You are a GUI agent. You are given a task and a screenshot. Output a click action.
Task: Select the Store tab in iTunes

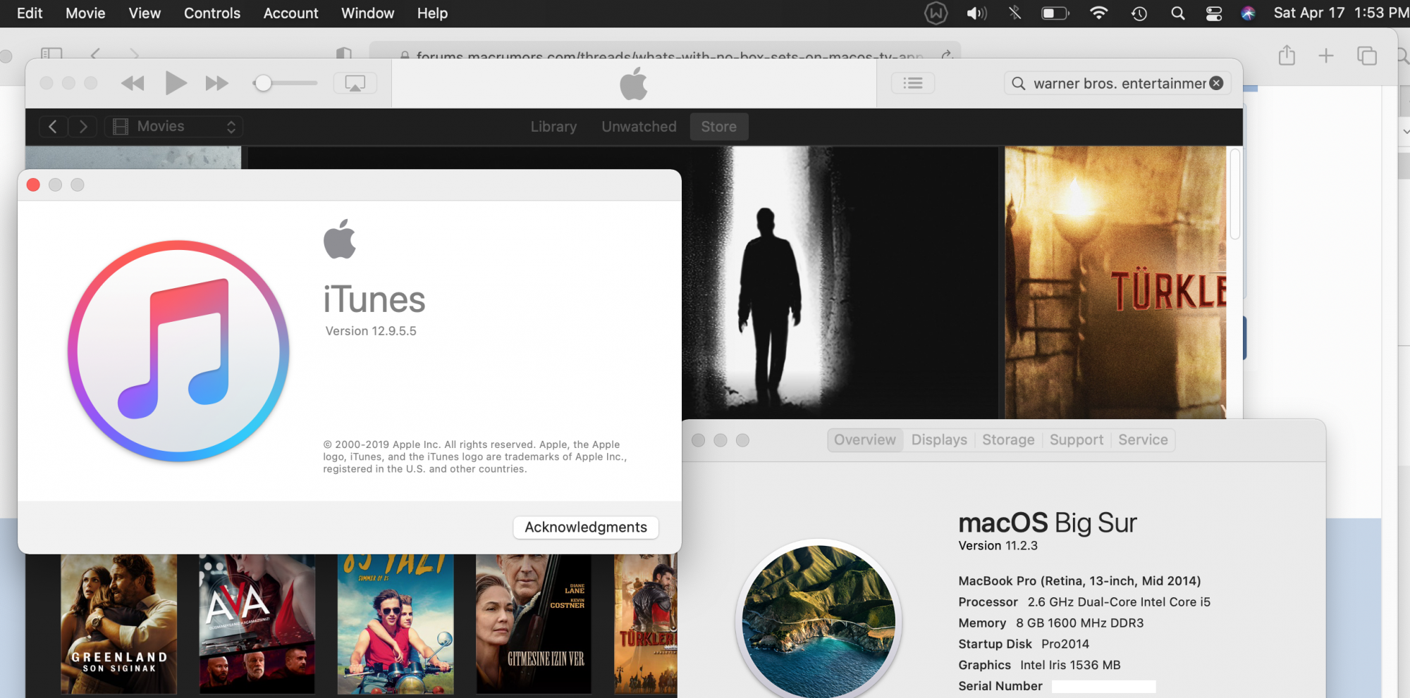coord(718,127)
